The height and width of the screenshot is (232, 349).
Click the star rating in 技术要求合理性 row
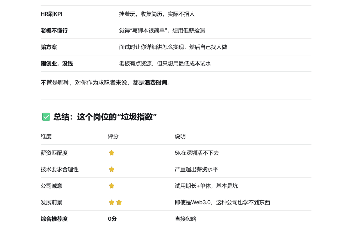(111, 169)
